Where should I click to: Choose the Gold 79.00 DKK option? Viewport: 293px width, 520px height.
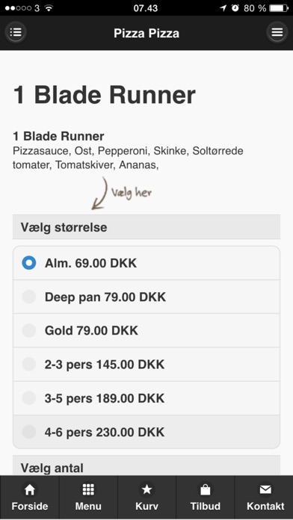146,331
